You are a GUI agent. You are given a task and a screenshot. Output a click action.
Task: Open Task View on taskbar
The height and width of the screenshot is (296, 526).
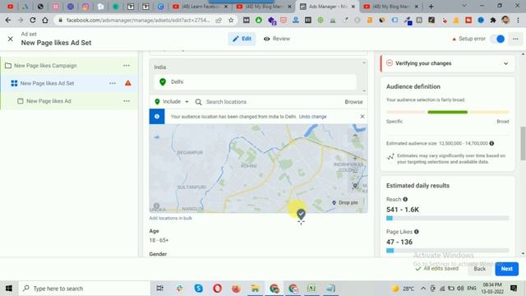pyautogui.click(x=160, y=289)
